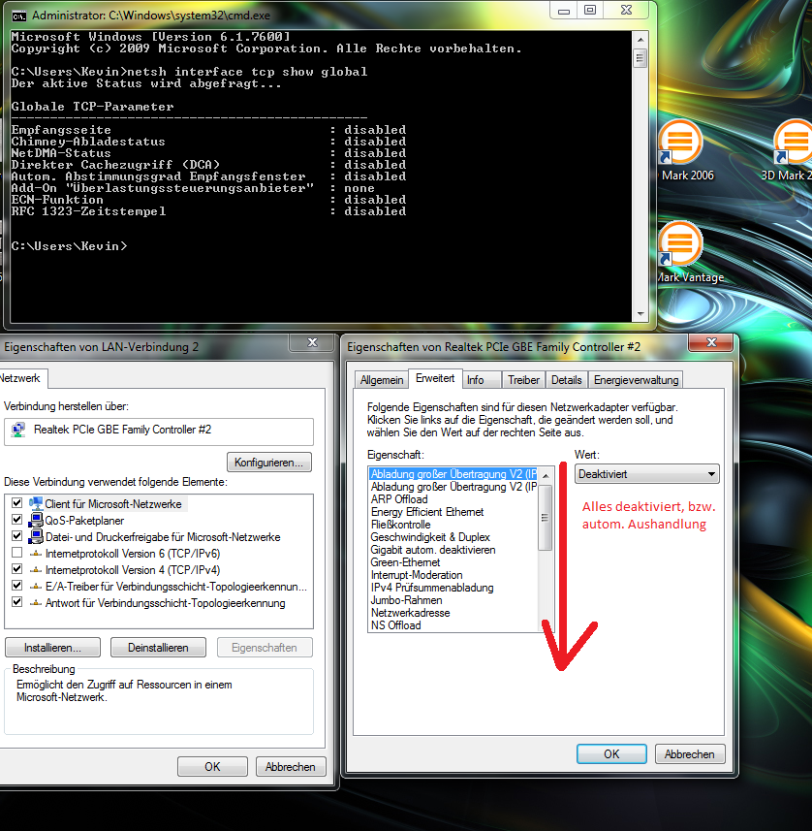Click OK in the LAN-Verbindung 2 dialog
The width and height of the screenshot is (812, 831).
tap(212, 767)
